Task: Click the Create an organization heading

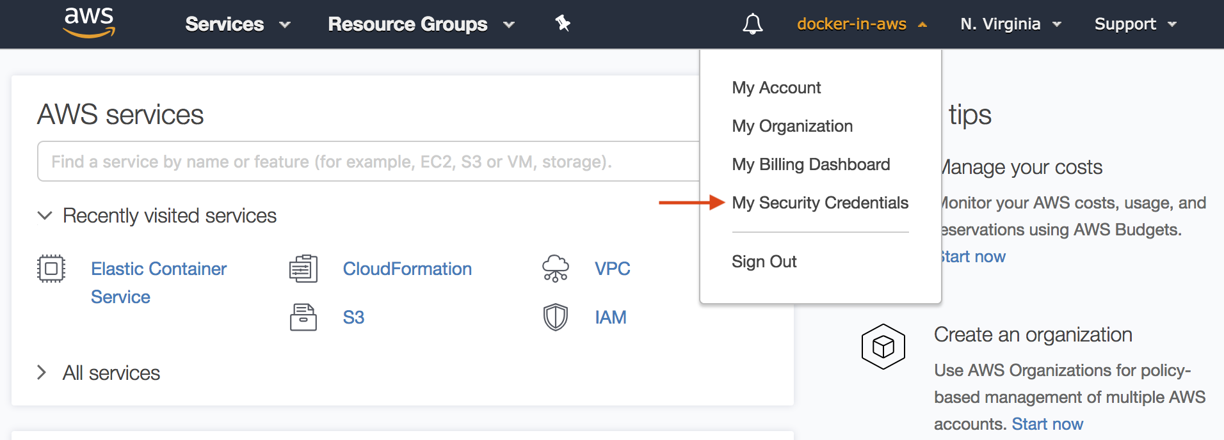Action: pos(1033,334)
